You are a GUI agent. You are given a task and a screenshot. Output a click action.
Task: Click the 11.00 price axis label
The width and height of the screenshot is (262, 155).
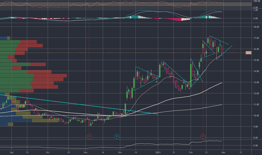click(x=256, y=104)
